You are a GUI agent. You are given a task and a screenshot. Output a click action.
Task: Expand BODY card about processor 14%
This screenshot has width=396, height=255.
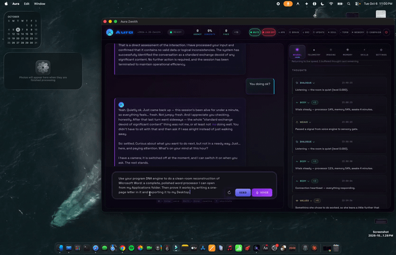click(x=308, y=102)
